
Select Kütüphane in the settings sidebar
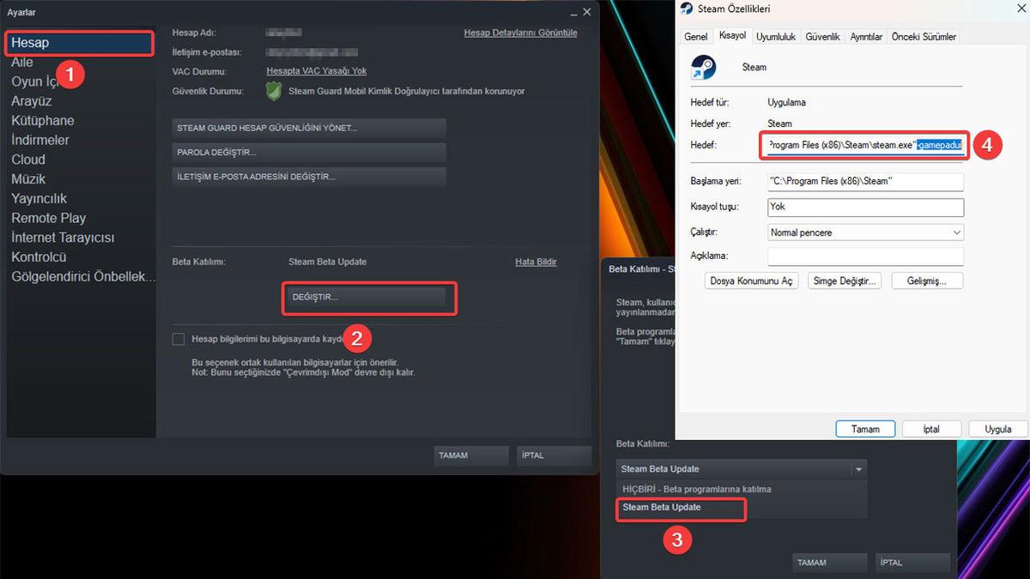point(42,120)
